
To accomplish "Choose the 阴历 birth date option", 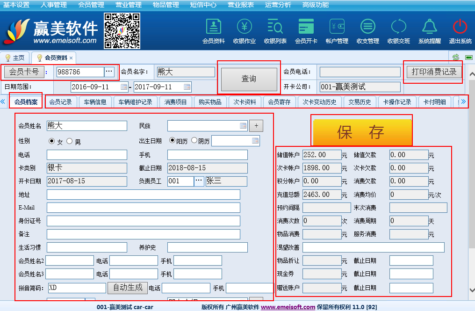I will tap(194, 140).
